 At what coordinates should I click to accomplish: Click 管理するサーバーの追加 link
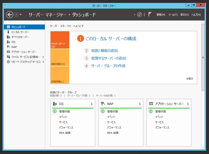coord(109,58)
